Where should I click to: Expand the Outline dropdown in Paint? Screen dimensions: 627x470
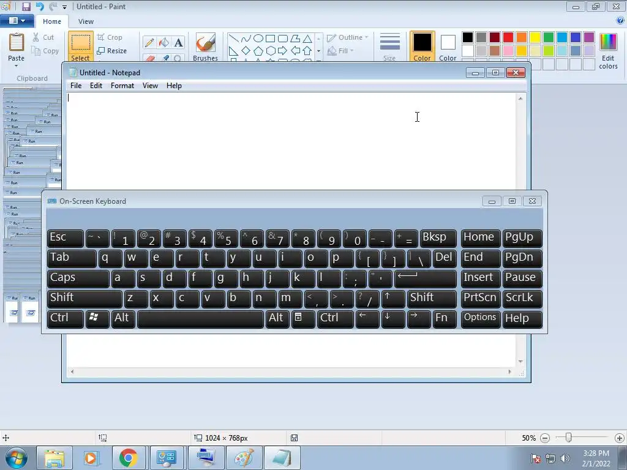click(348, 37)
